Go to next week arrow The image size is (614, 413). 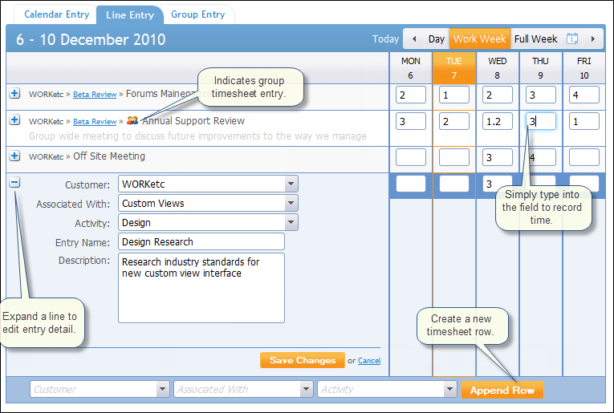pyautogui.click(x=593, y=38)
